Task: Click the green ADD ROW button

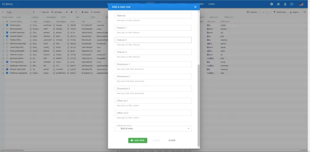Action: pos(138,140)
